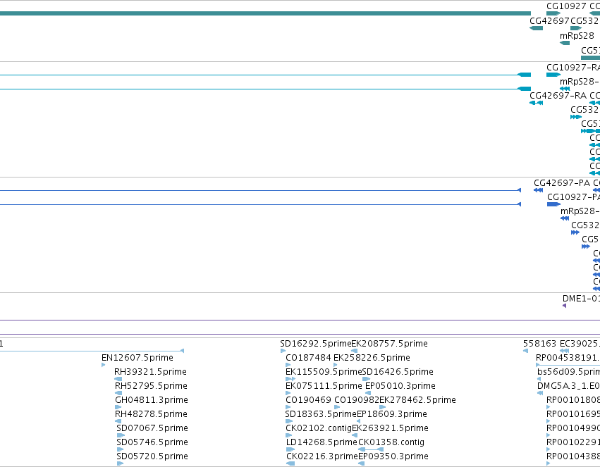Screen dimensions: 600x467
Task: Click the EK208757.5prime EST label
Action: point(389,344)
